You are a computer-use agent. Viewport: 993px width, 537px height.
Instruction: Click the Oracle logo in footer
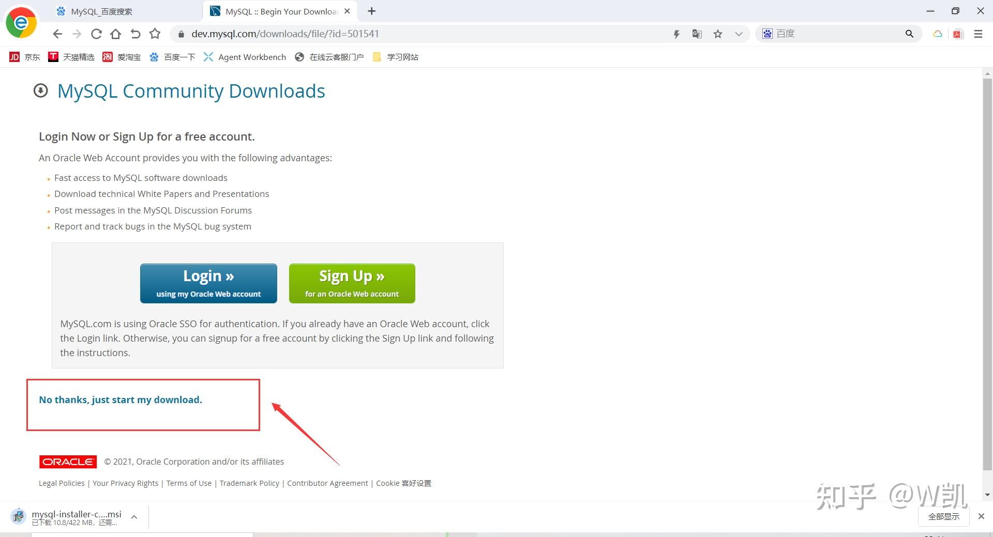tap(68, 462)
